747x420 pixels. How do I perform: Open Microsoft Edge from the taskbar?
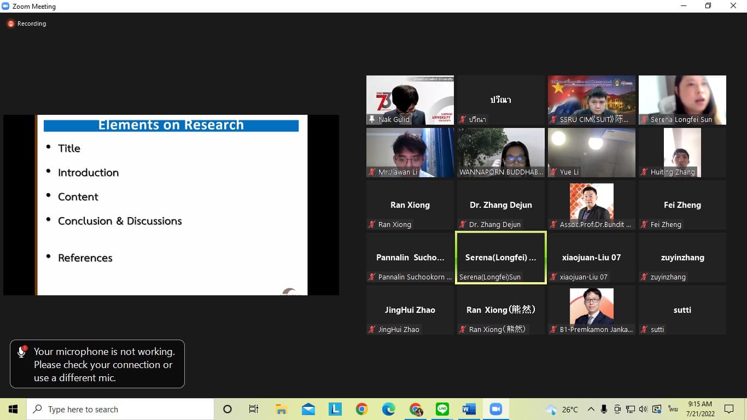click(x=389, y=409)
